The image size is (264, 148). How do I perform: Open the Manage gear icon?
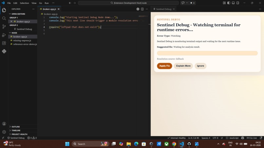click(4, 132)
